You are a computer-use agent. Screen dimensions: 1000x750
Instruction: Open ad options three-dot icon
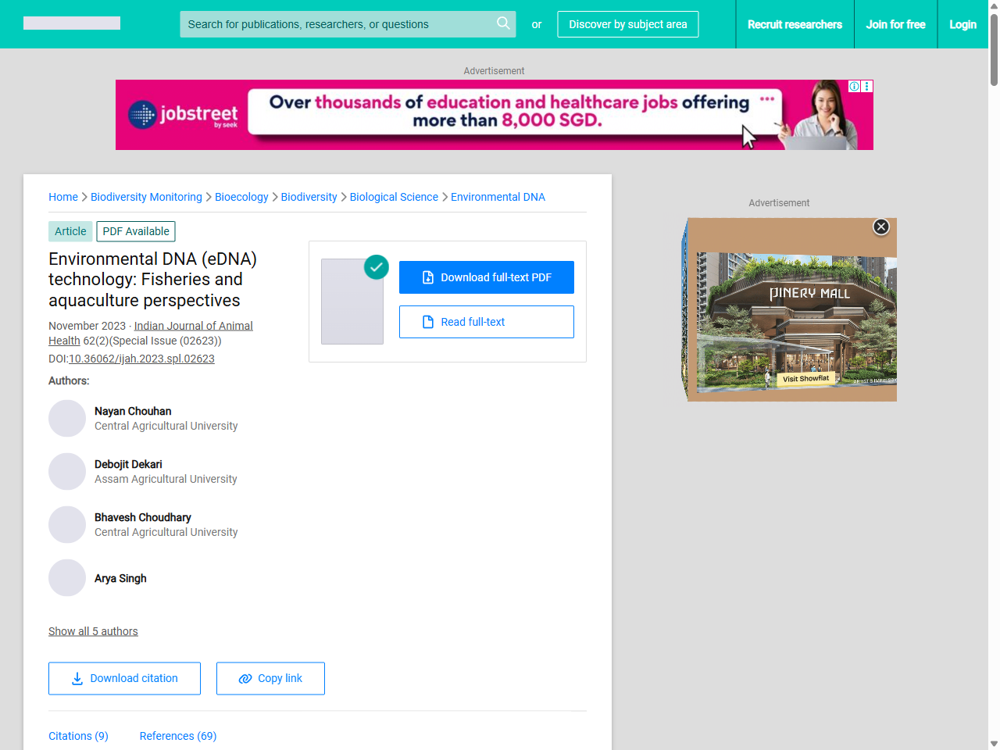867,86
